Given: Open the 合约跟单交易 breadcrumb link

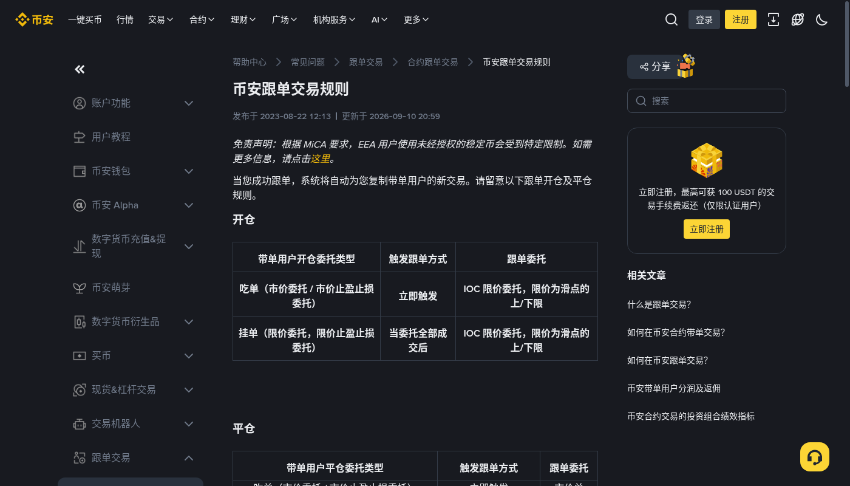Looking at the screenshot, I should [x=433, y=62].
